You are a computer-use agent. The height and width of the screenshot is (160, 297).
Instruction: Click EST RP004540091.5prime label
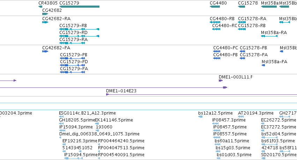(121, 155)
